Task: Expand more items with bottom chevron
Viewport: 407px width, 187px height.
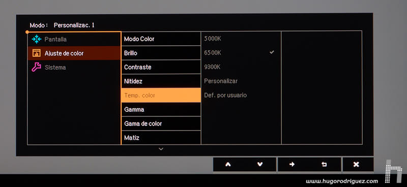Action: pyautogui.click(x=161, y=149)
